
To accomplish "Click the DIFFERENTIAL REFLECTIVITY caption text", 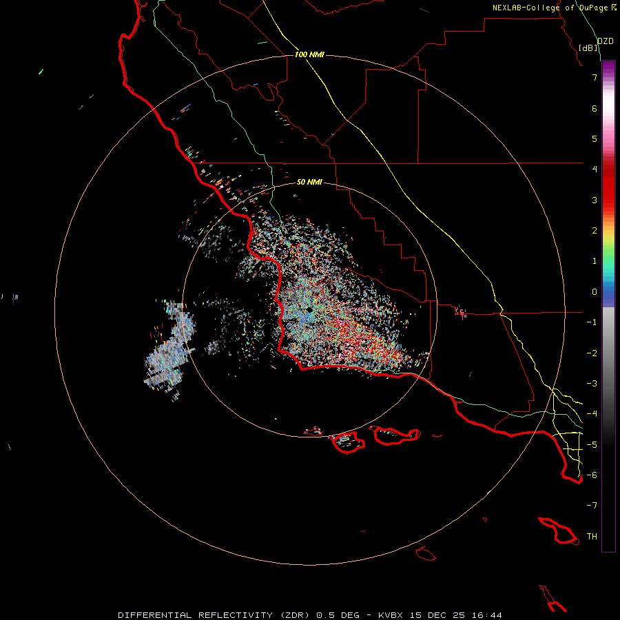I will (196, 615).
